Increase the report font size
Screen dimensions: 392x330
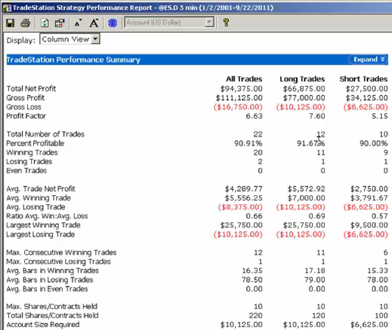coord(94,23)
